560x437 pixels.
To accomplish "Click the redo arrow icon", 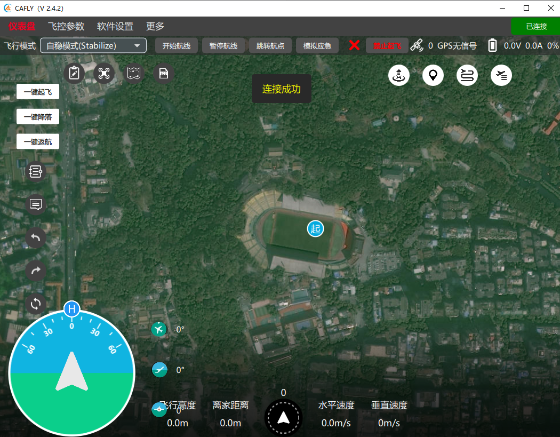I will pyautogui.click(x=36, y=271).
